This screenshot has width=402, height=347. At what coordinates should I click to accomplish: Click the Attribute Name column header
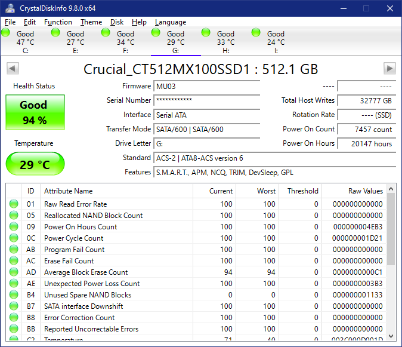pos(117,191)
